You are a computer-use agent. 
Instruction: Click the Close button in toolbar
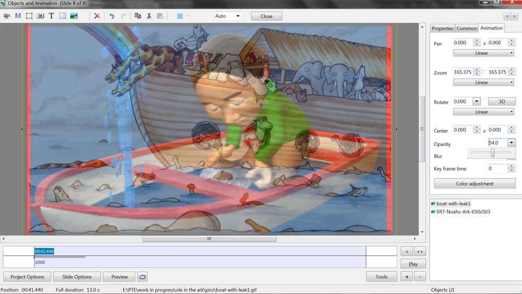(266, 16)
